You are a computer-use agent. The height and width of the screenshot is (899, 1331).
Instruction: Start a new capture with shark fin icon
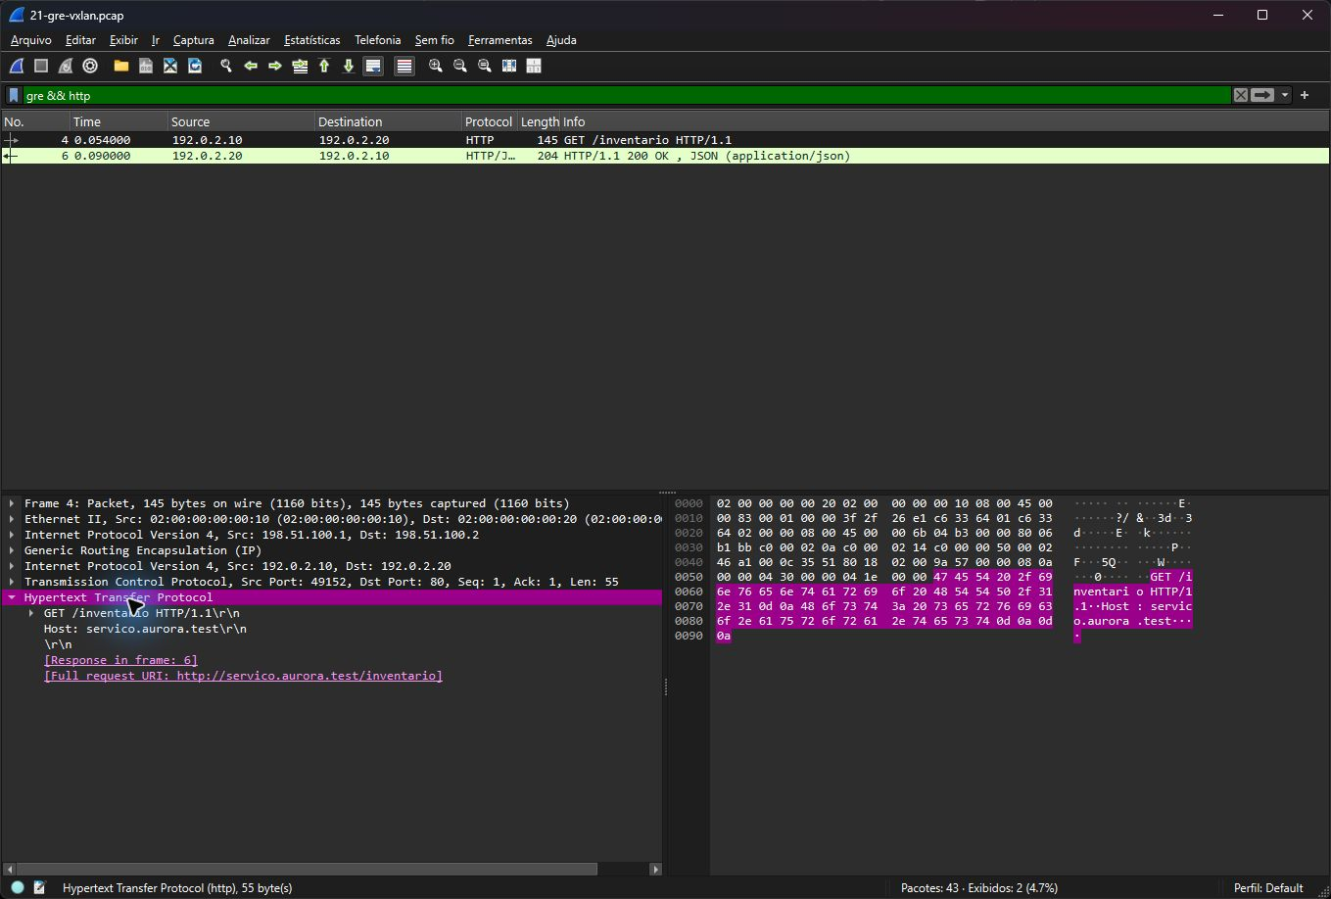click(x=17, y=66)
